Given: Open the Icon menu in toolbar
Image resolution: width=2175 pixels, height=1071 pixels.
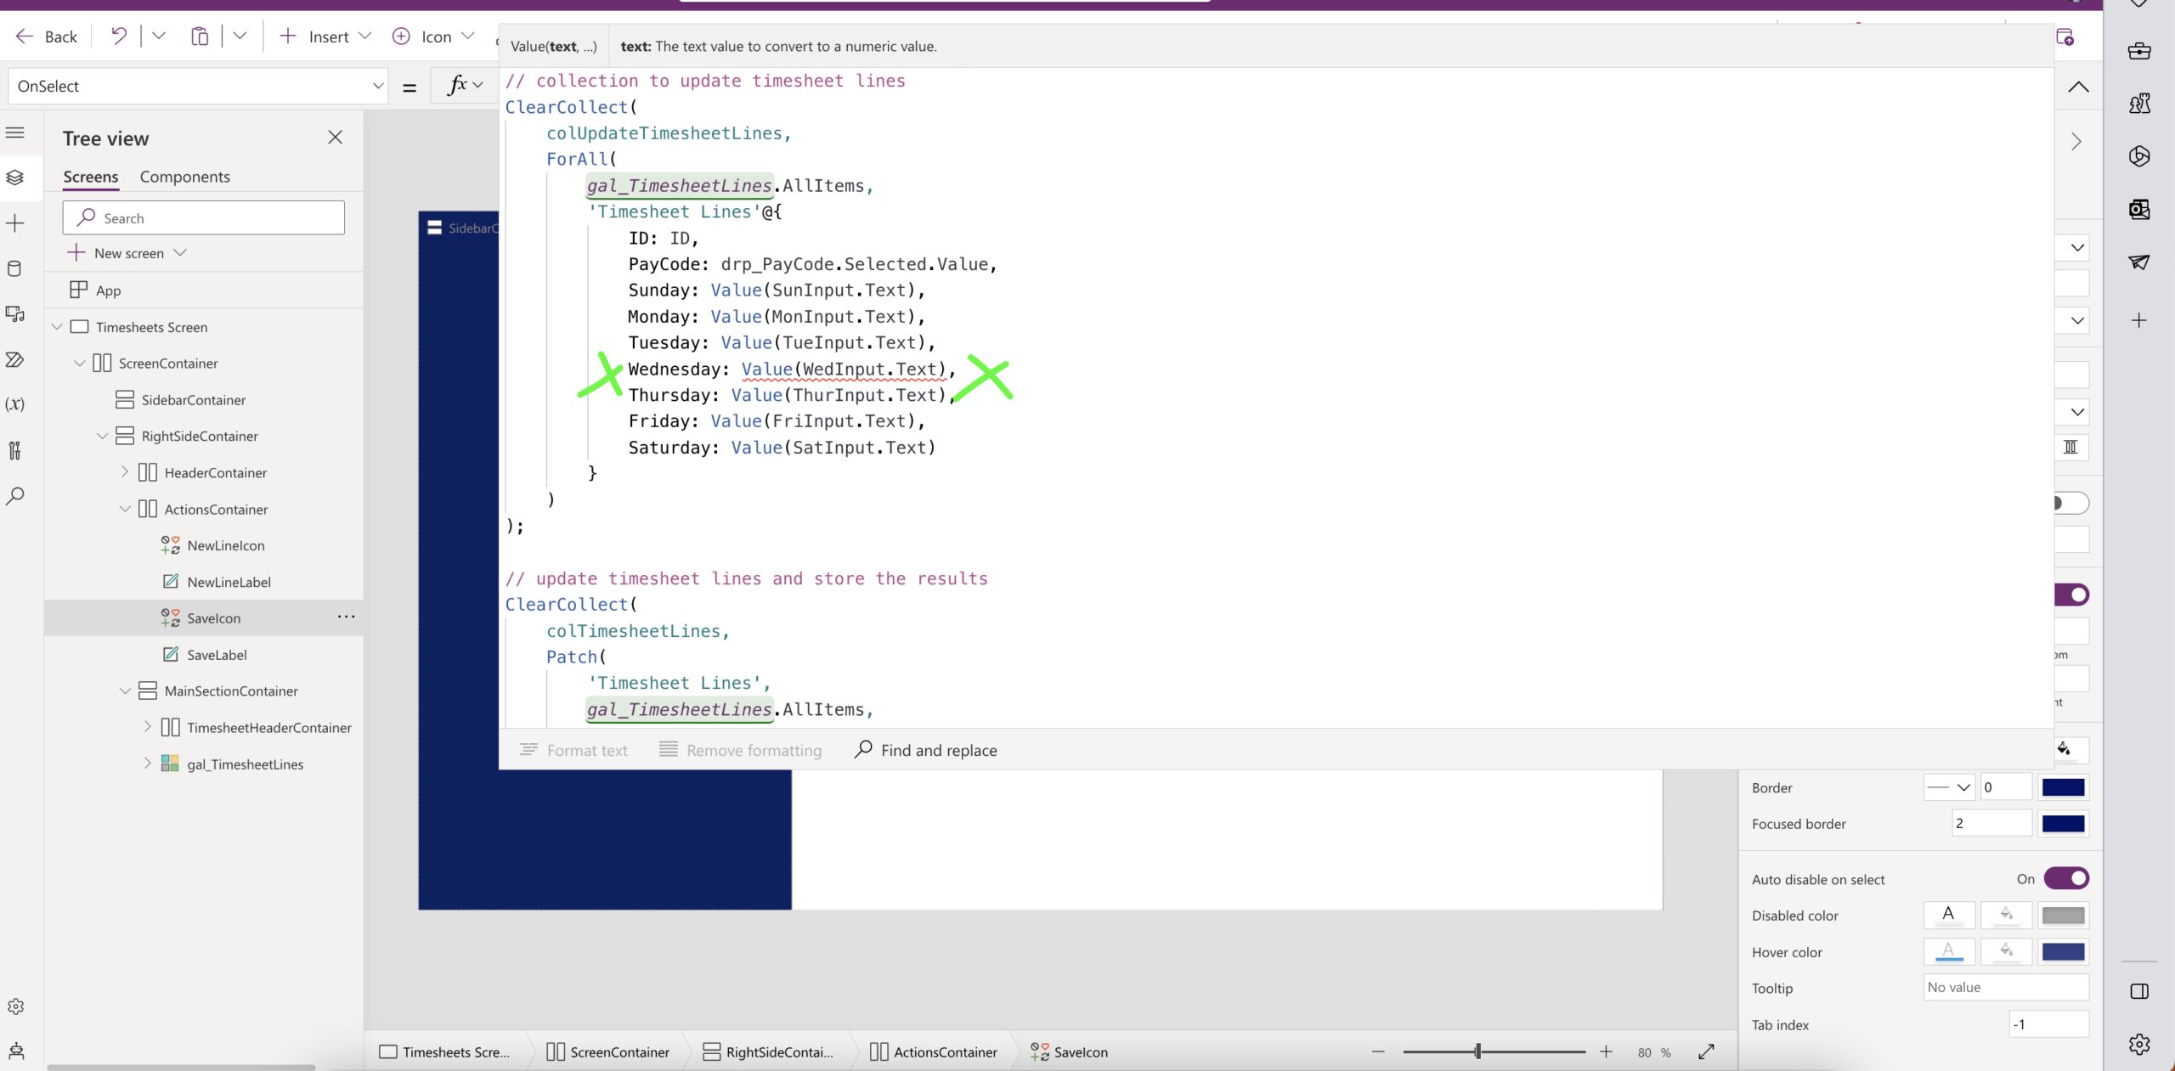Looking at the screenshot, I should (433, 37).
